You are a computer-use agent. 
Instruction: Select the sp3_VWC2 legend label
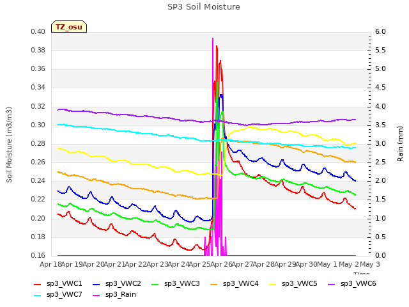[x=123, y=284]
